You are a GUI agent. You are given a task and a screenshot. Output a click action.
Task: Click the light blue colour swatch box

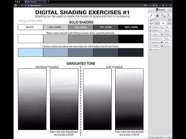[31, 53]
